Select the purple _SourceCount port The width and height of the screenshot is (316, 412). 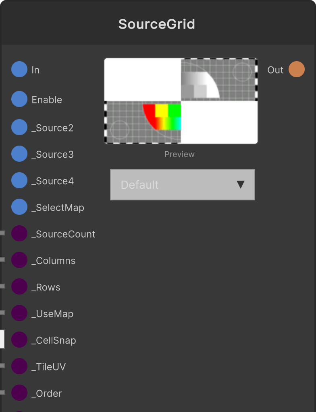coord(19,233)
